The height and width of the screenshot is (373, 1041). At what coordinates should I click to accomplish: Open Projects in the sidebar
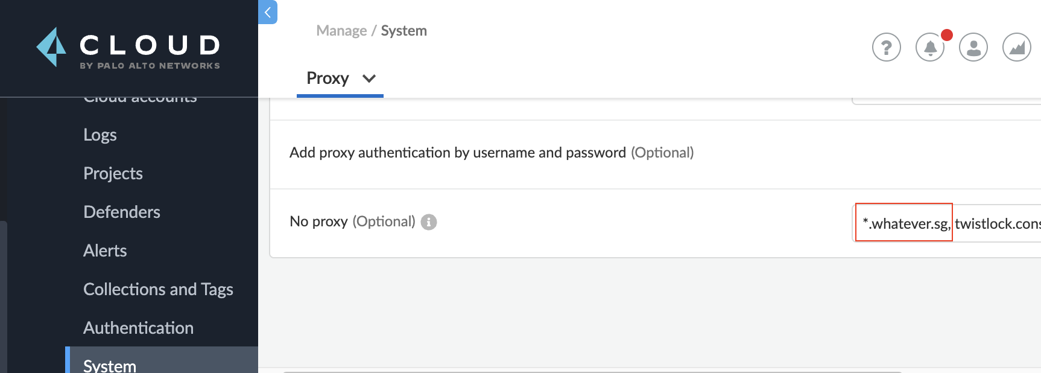tap(113, 173)
